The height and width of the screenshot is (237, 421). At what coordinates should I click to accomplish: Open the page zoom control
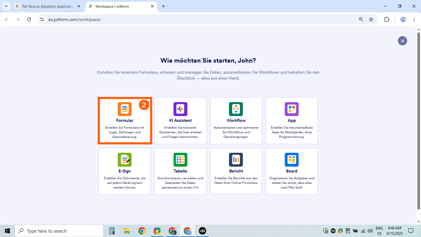tap(361, 19)
